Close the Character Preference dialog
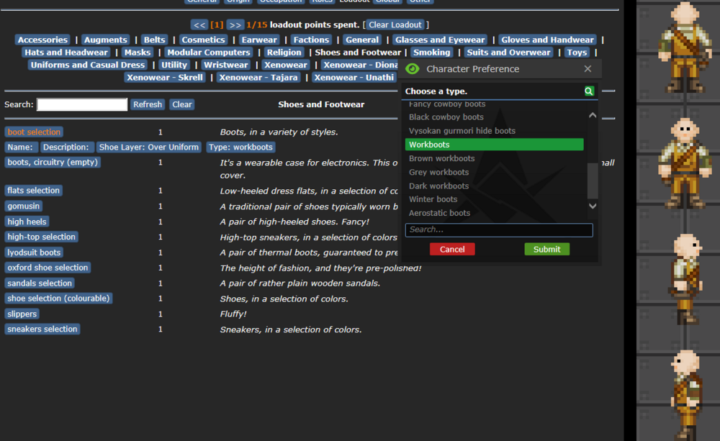This screenshot has height=441, width=720. coord(588,69)
